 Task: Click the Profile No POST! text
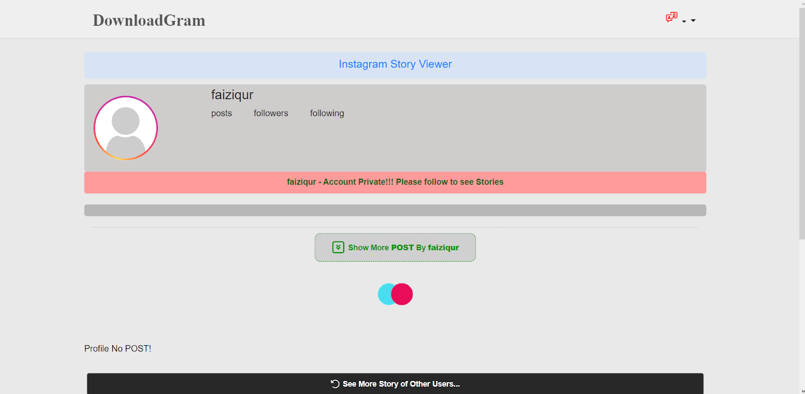point(118,348)
